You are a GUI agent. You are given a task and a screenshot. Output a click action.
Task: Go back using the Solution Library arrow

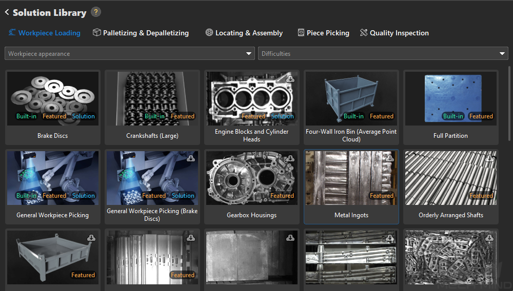[x=7, y=12]
